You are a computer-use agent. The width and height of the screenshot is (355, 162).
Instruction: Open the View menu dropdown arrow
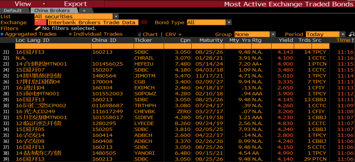click(x=43, y=4)
